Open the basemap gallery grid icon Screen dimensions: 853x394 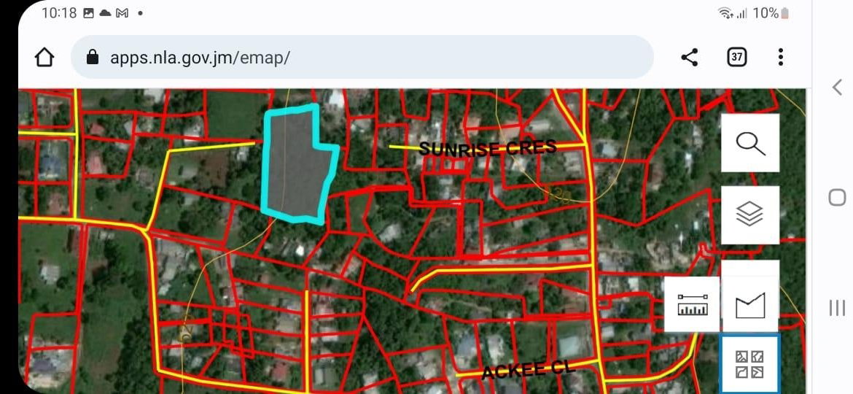coord(749,365)
